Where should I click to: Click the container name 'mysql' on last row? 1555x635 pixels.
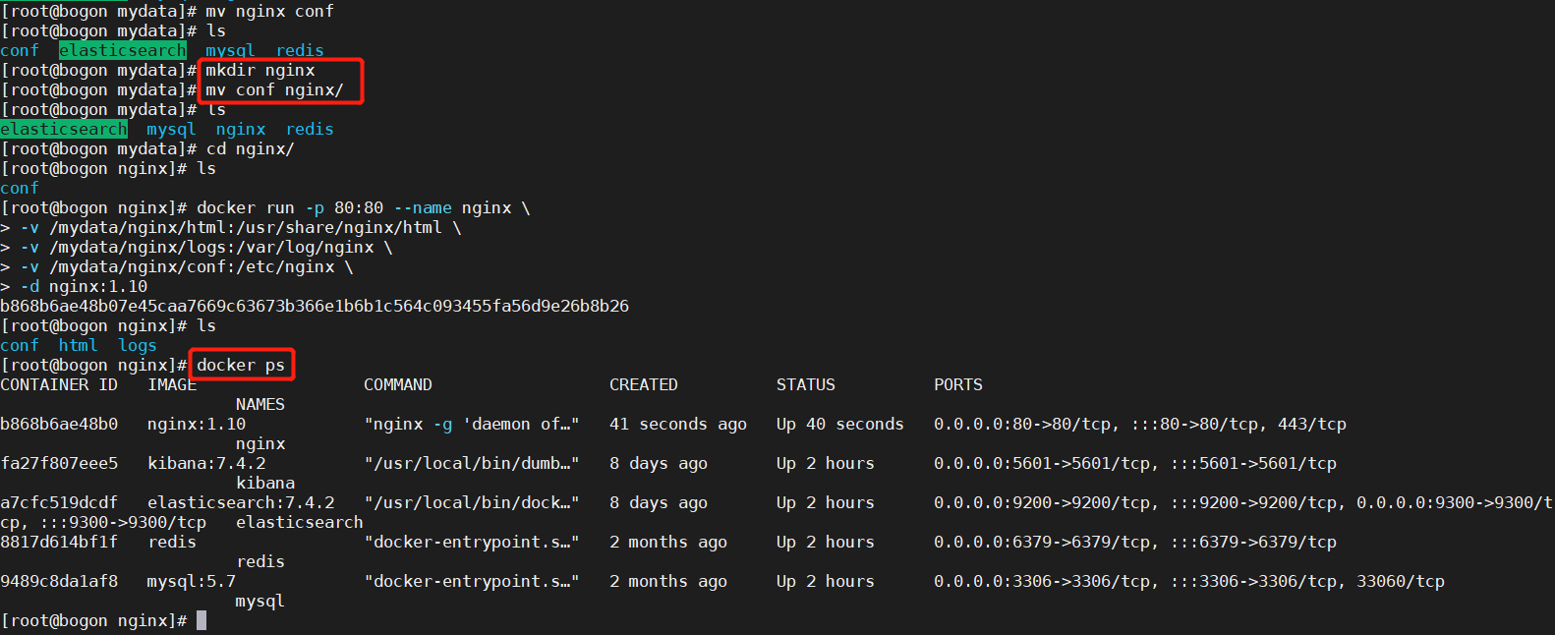pyautogui.click(x=260, y=601)
